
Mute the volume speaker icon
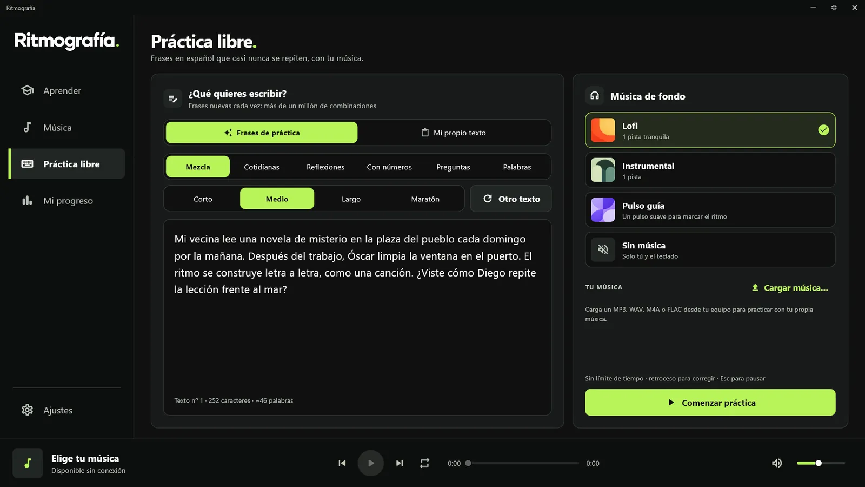[777, 463]
